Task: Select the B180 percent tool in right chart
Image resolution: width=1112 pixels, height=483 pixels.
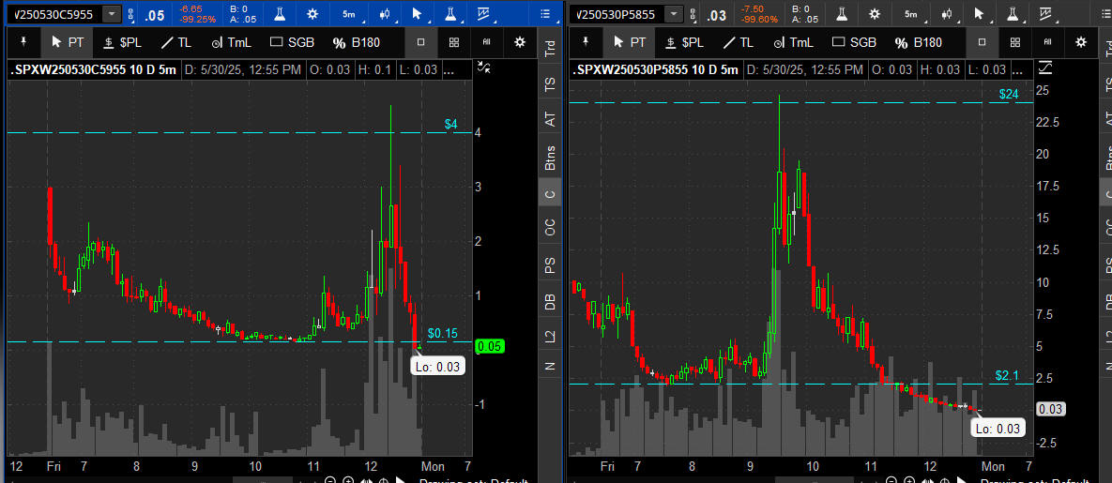Action: (918, 42)
